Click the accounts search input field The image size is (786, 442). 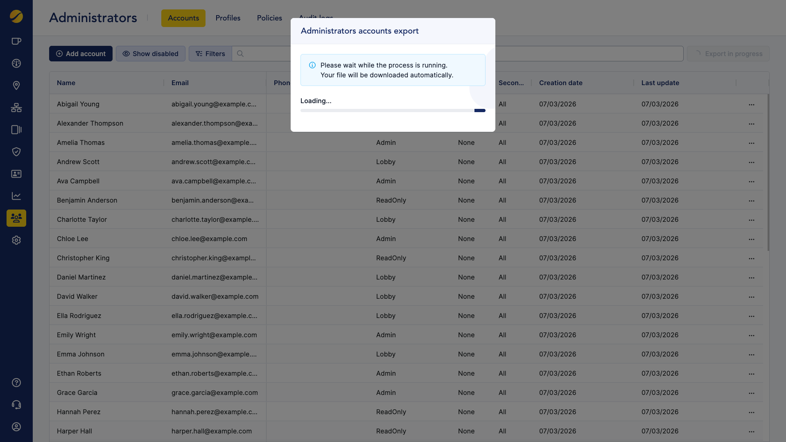coord(458,54)
